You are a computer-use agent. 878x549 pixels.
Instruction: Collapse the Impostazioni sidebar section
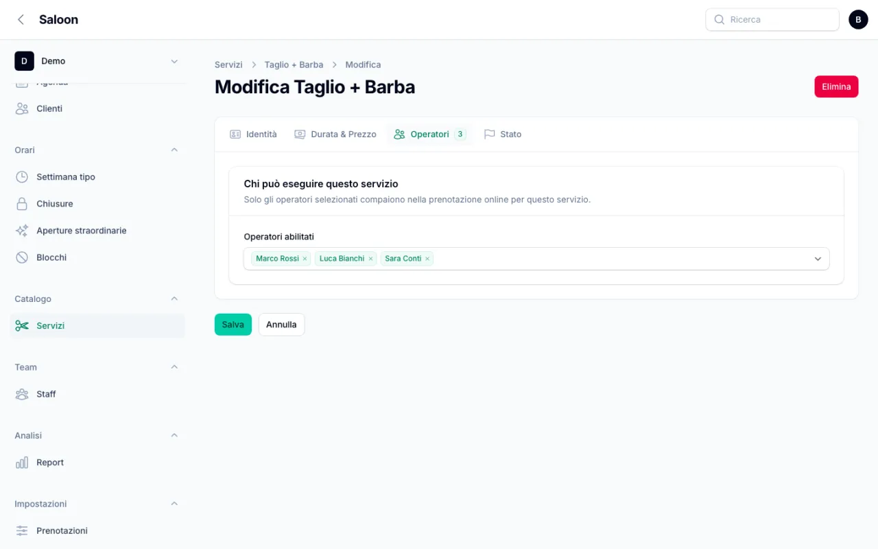click(174, 504)
